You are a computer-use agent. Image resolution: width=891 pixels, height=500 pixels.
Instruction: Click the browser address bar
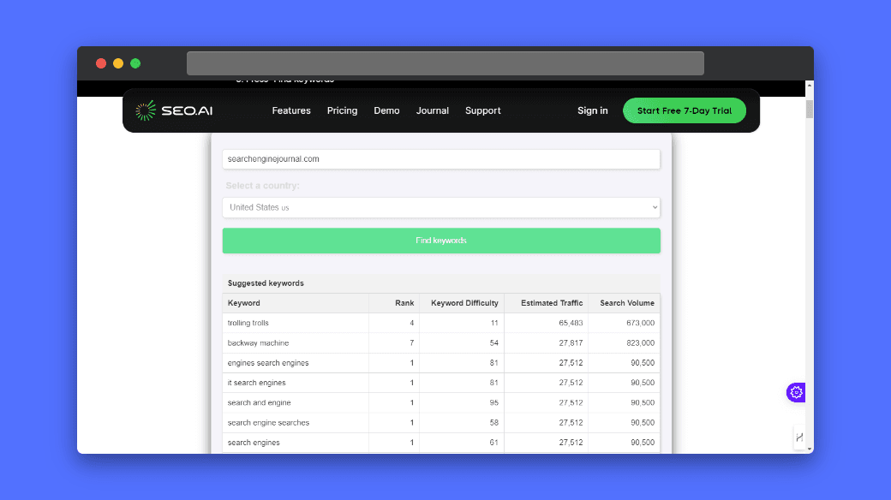pos(445,63)
